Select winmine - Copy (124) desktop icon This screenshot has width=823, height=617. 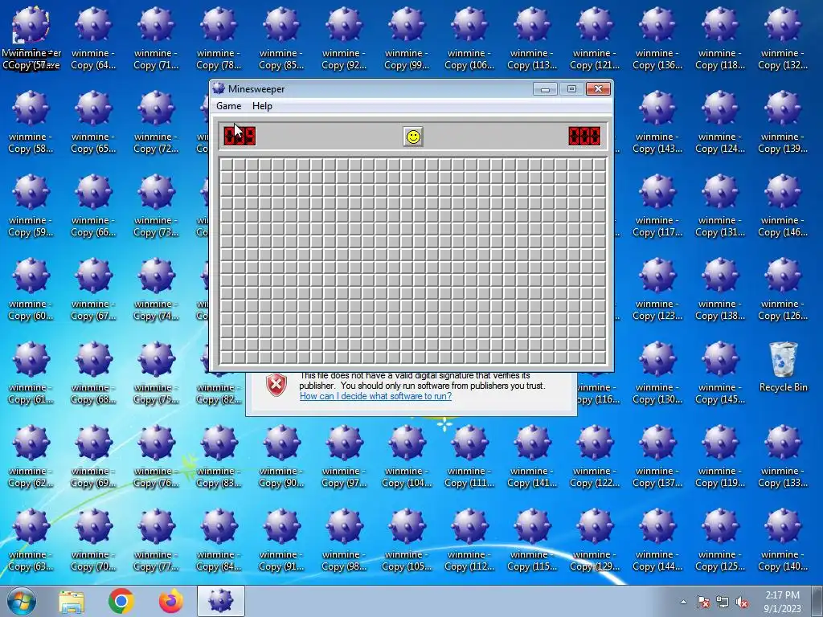(x=720, y=122)
